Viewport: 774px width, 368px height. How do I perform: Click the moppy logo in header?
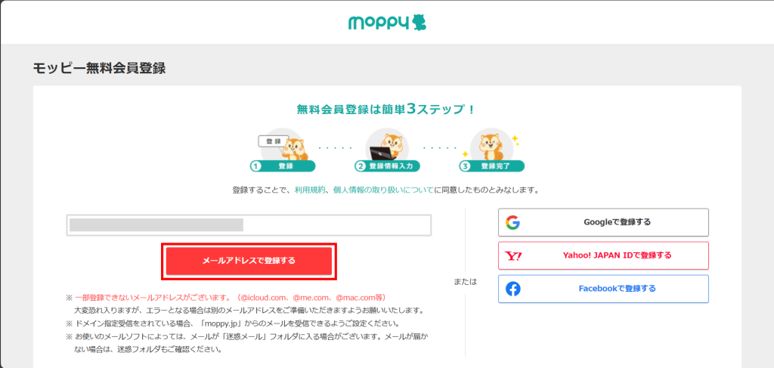click(387, 23)
